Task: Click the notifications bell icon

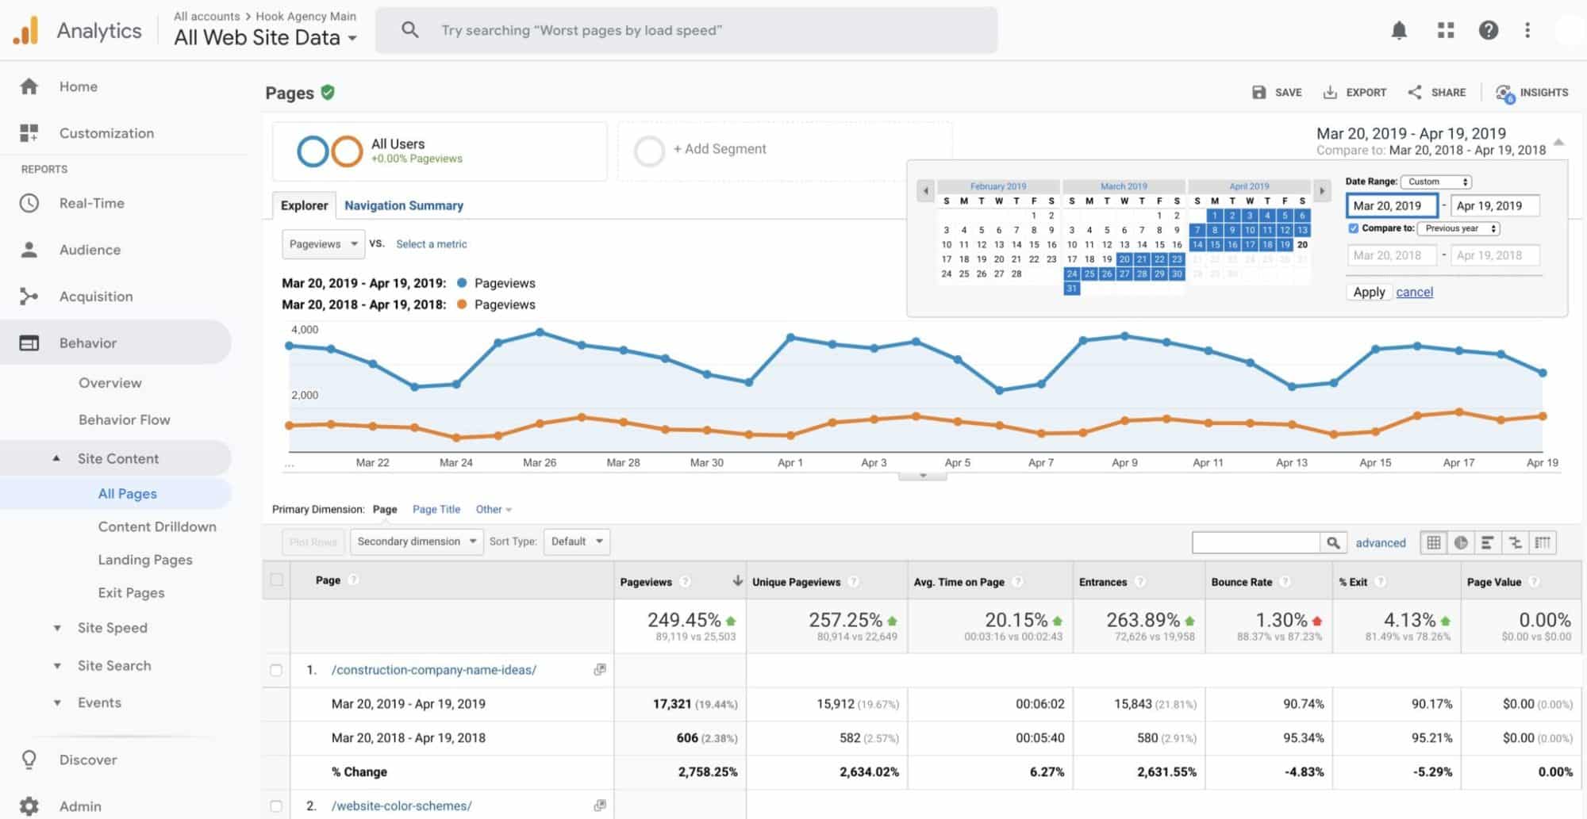Action: click(x=1399, y=30)
